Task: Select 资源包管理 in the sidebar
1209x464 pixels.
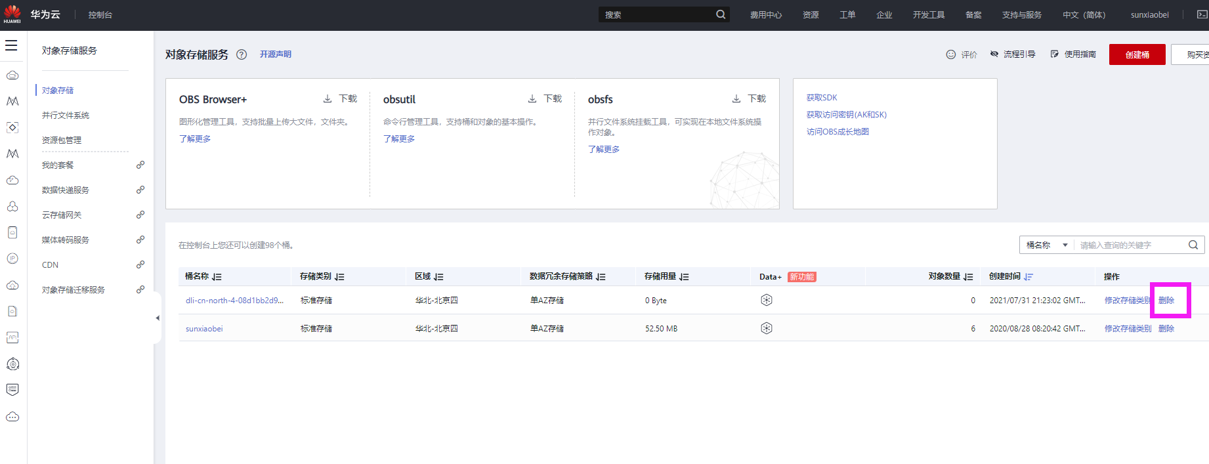Action: [x=62, y=140]
